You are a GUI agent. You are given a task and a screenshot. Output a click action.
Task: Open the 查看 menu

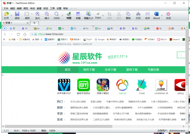[x=39, y=9]
